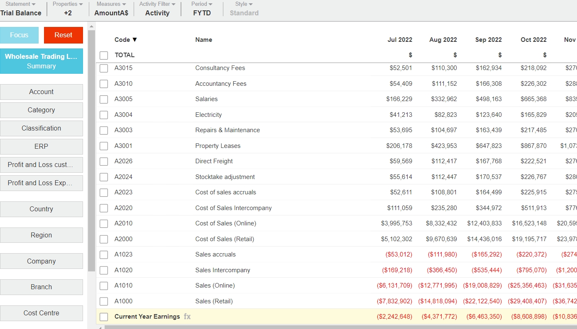Check the Sales (Retail) A1000 checkbox

pyautogui.click(x=104, y=301)
